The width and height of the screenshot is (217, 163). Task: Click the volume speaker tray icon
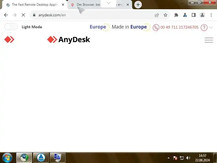[188, 158]
